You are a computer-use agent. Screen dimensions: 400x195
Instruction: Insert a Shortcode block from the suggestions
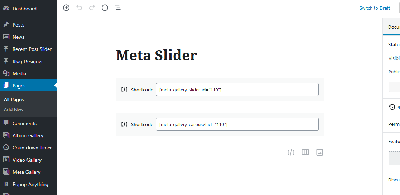[x=291, y=152]
